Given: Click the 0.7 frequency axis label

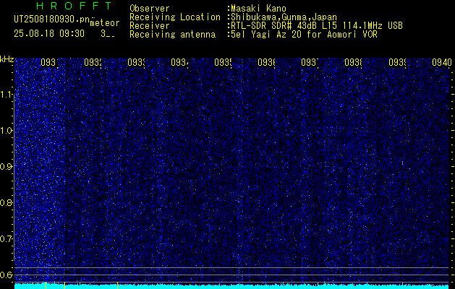Looking at the screenshot, I should coord(7,239).
